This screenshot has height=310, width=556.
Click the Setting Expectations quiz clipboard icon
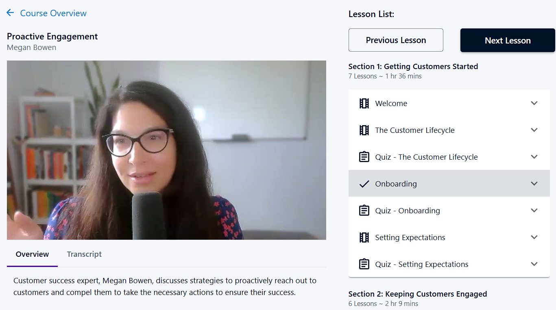click(364, 264)
